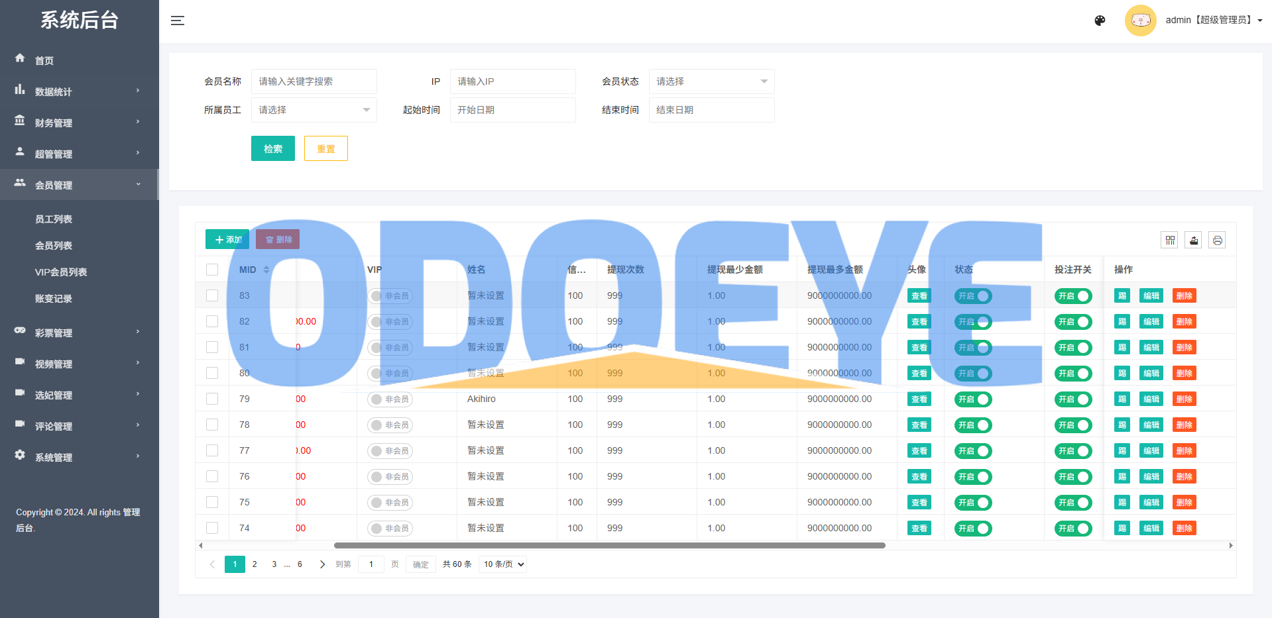Viewport: 1272px width, 618px height.
Task: Go to next page arrow in pagination
Action: click(322, 564)
